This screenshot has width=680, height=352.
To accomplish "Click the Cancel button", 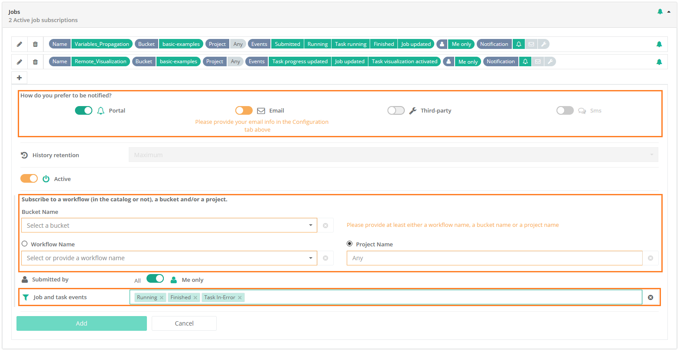I will (184, 323).
